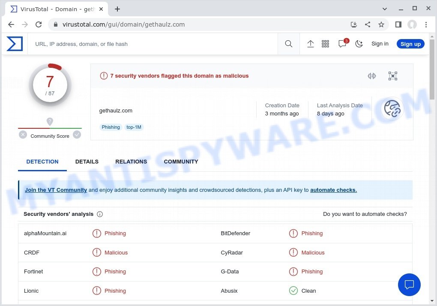Click the search magnifier icon

click(289, 44)
